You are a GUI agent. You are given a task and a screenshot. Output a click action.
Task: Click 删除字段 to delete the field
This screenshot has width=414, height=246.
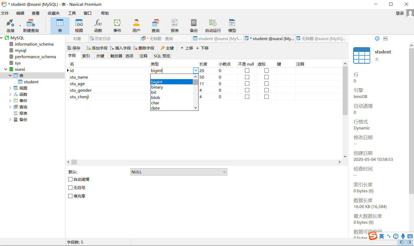144,48
